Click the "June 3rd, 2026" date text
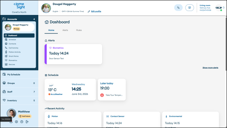Viewport: 227px width, 128px height. click(80, 94)
